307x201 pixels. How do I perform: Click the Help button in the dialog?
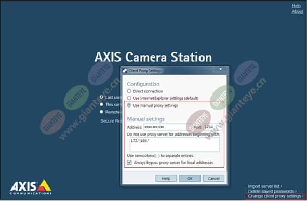tap(166, 178)
